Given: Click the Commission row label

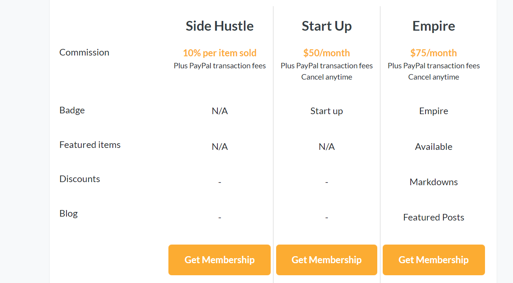Looking at the screenshot, I should (84, 52).
